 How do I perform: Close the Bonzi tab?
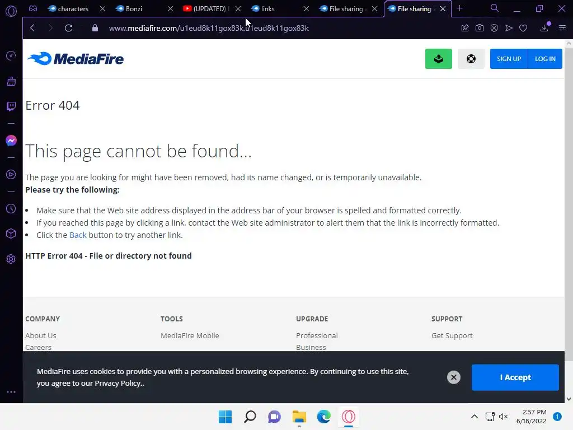(170, 9)
